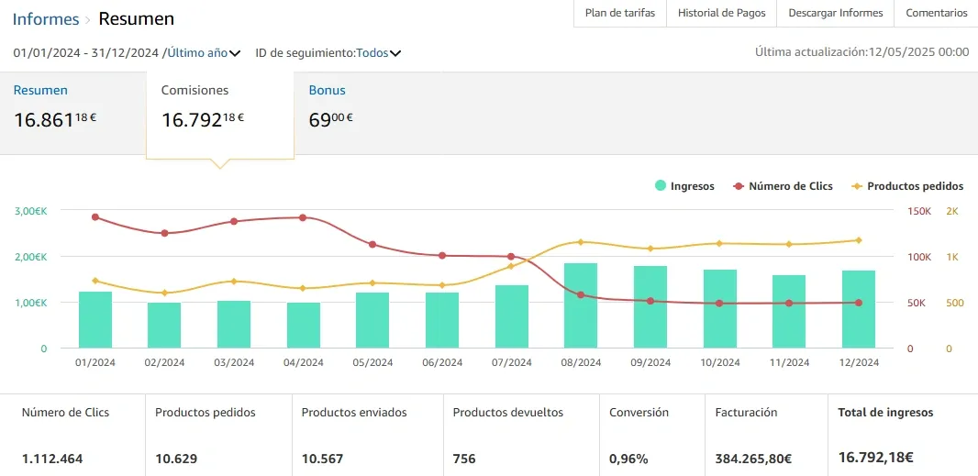
Task: Click the chevron arrow beside Todos
Action: tap(395, 53)
